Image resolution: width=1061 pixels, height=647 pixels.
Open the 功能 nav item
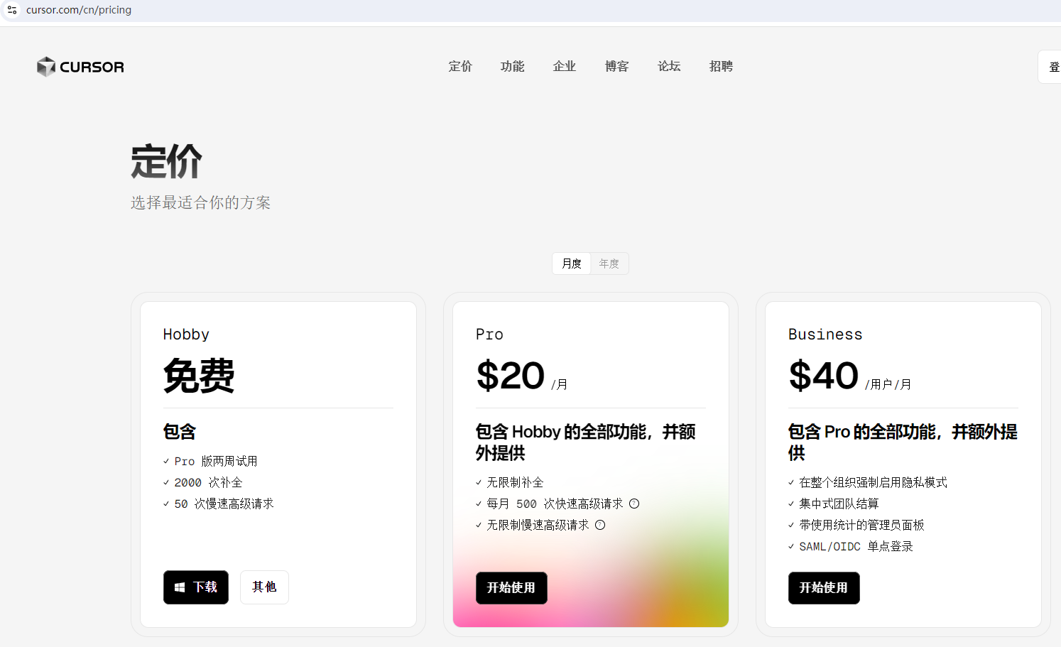512,66
